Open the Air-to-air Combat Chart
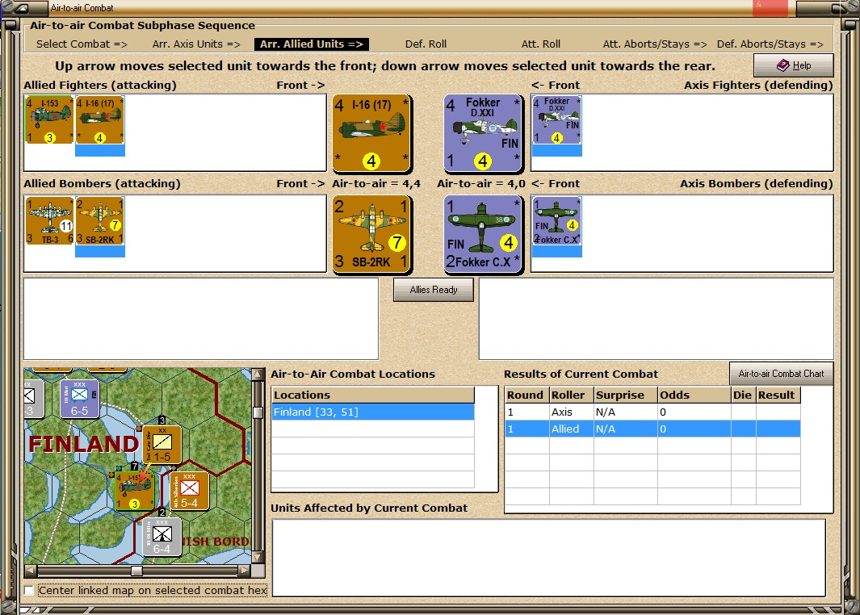Screen dimensions: 860x615 pyautogui.click(x=781, y=373)
